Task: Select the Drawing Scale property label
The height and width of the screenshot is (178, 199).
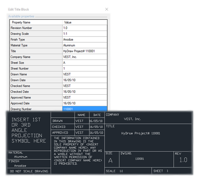Action: tap(36, 34)
